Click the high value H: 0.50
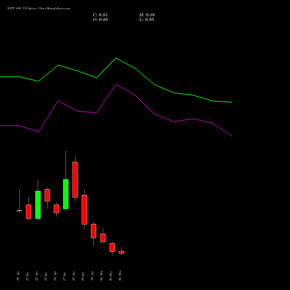 click(147, 15)
